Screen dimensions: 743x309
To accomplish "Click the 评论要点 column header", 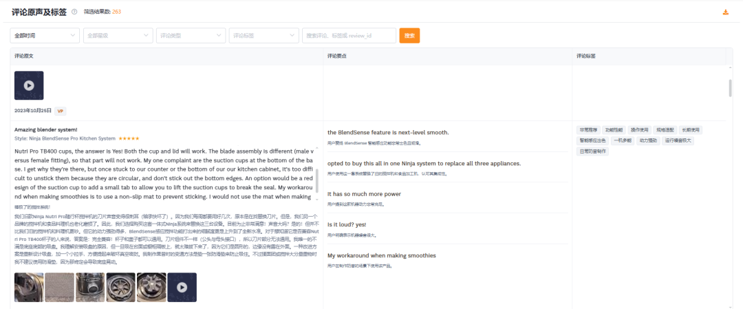I will (337, 56).
